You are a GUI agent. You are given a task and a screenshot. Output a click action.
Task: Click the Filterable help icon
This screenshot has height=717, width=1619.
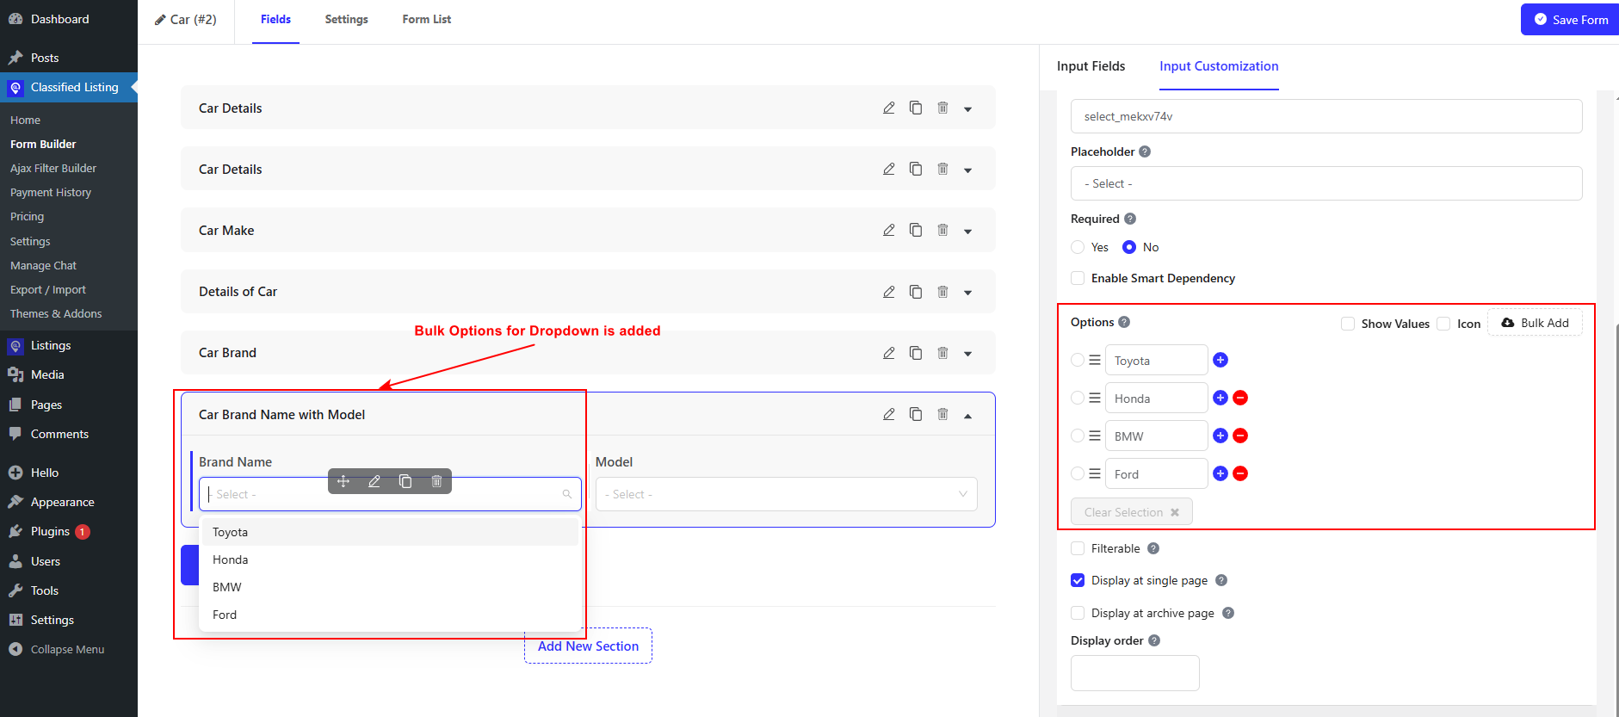1153,548
